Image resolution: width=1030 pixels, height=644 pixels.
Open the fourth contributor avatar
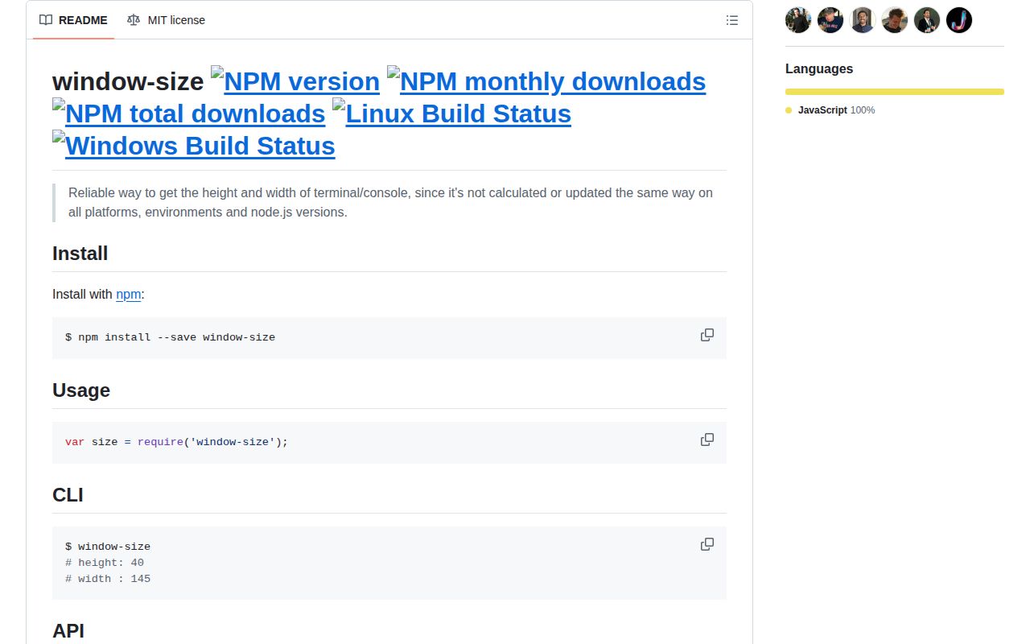point(895,20)
